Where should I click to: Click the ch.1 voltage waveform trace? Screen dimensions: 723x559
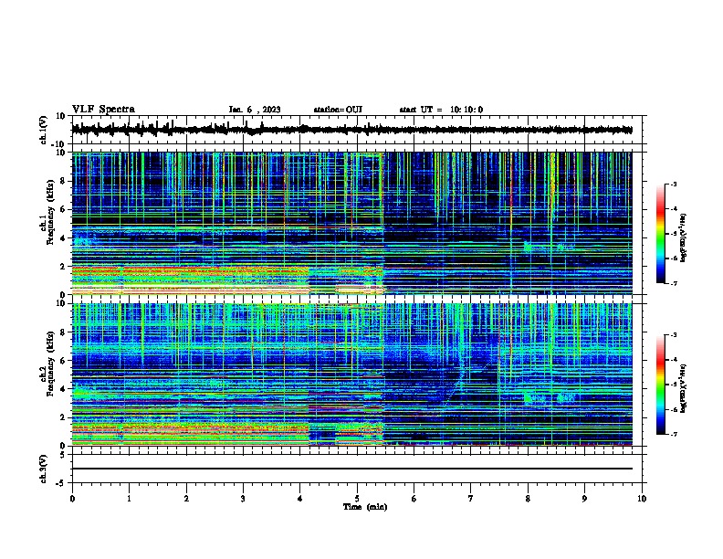click(352, 130)
